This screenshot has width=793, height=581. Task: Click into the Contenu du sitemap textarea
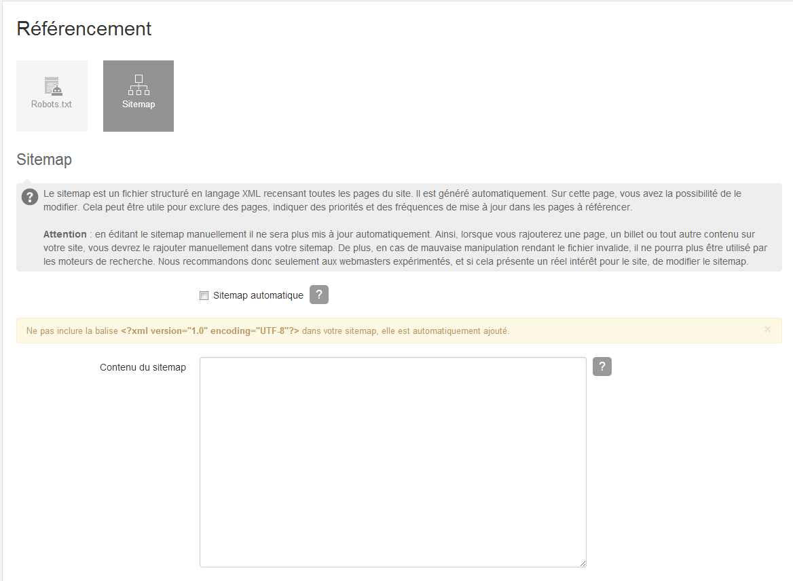[393, 462]
